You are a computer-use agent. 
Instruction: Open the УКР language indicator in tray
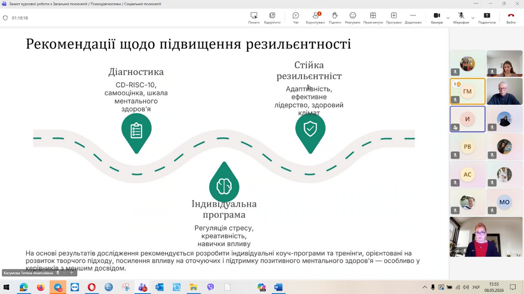tap(476, 287)
